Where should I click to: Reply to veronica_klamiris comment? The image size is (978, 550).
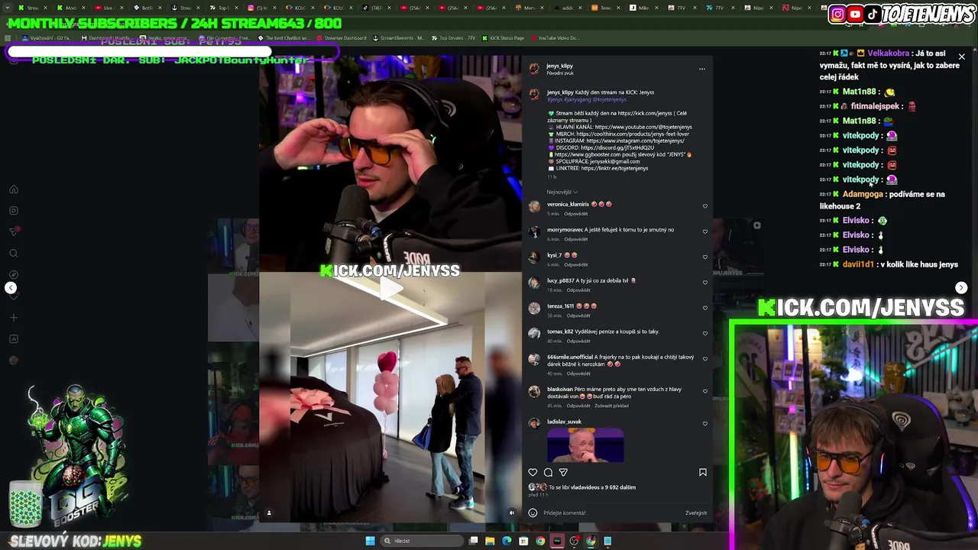576,214
